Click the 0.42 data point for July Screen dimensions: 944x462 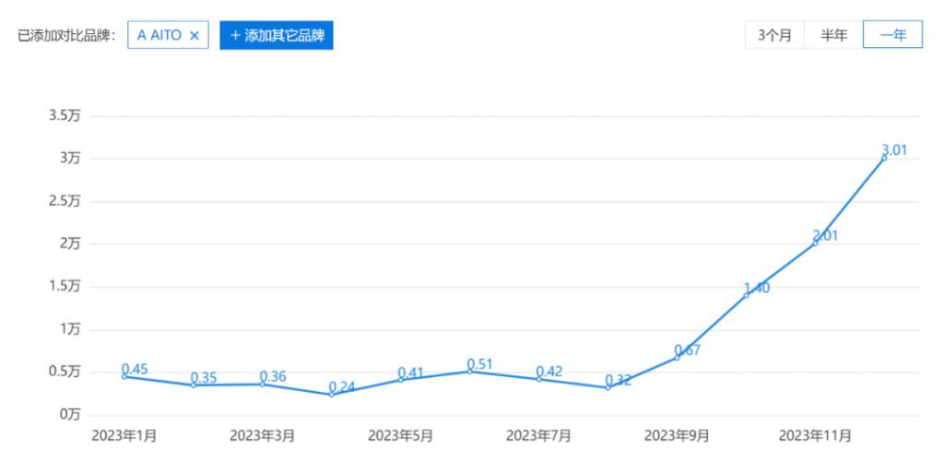pos(539,379)
